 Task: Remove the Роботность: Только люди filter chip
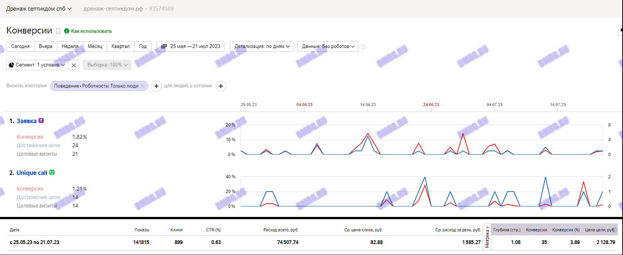143,86
